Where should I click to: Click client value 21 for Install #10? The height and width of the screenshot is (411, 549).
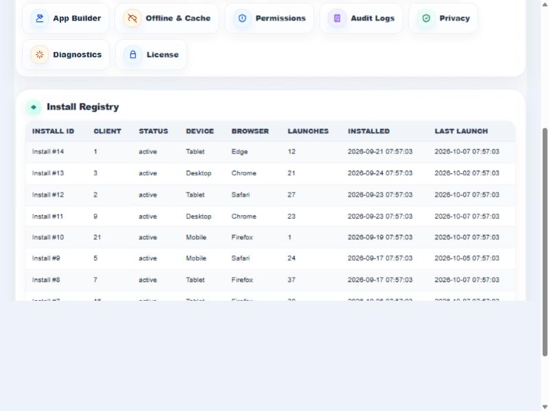pyautogui.click(x=97, y=237)
